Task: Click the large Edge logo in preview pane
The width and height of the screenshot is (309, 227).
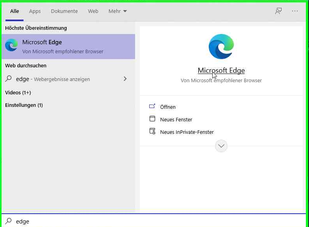Action: (x=221, y=47)
